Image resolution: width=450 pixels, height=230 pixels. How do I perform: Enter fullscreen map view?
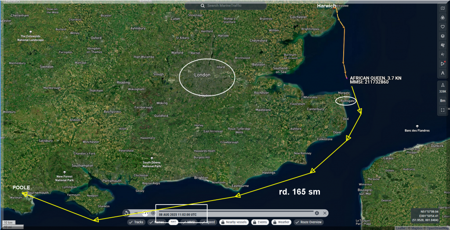(443, 110)
